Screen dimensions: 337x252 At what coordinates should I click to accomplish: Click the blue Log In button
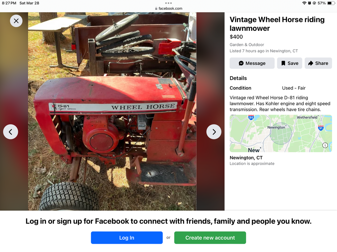tap(127, 238)
